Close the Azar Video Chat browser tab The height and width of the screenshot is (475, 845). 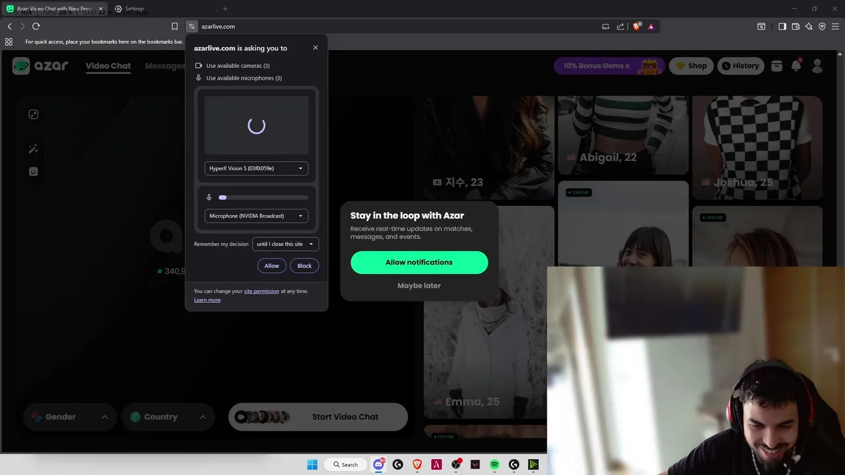tap(100, 9)
